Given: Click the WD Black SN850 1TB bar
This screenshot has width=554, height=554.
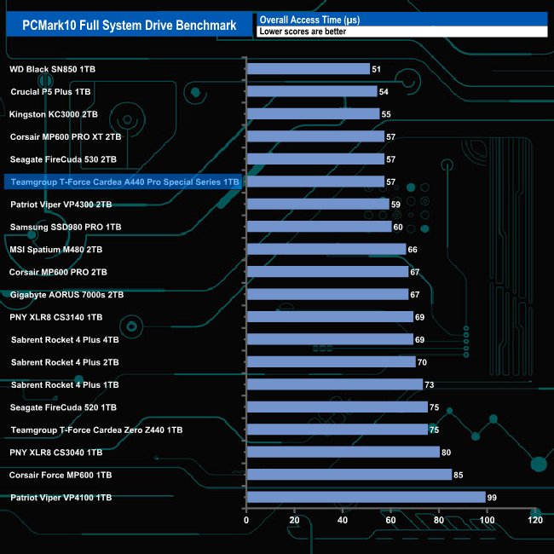Looking at the screenshot, I should [309, 69].
